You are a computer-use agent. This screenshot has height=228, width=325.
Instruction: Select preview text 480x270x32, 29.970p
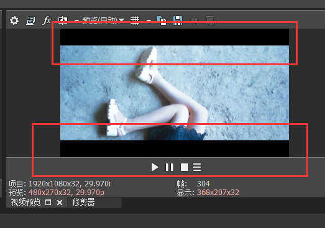[x=66, y=193]
